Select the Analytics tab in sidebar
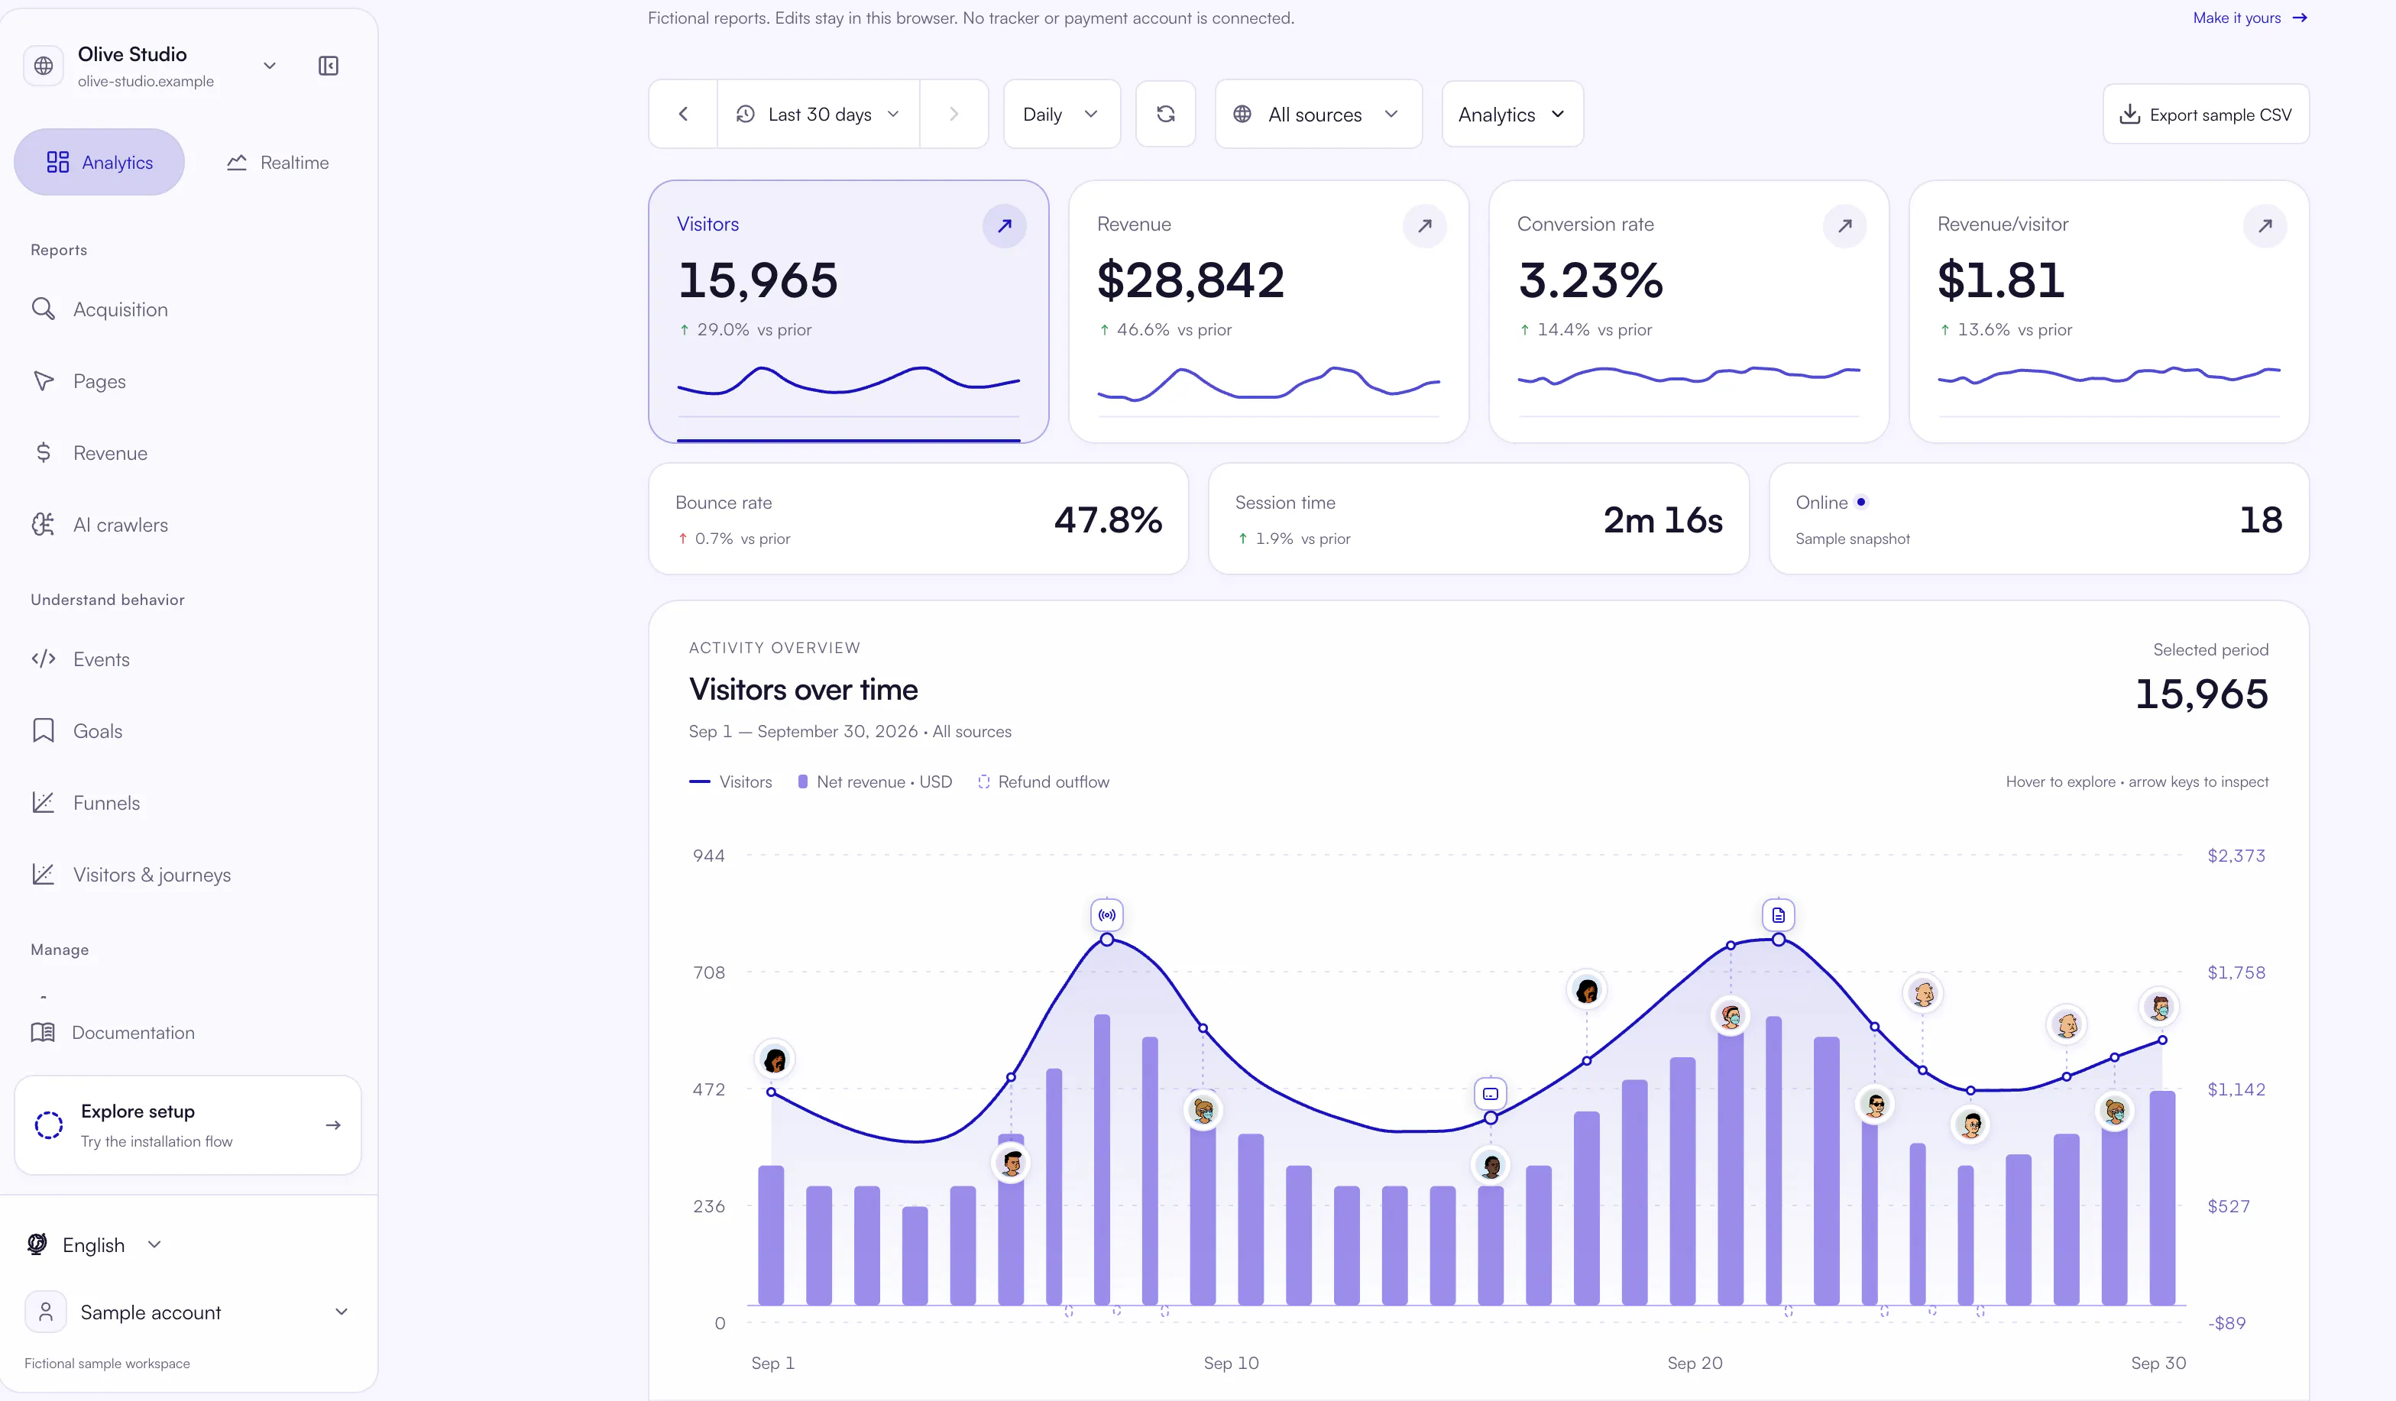This screenshot has height=1401, width=2396. [99, 163]
